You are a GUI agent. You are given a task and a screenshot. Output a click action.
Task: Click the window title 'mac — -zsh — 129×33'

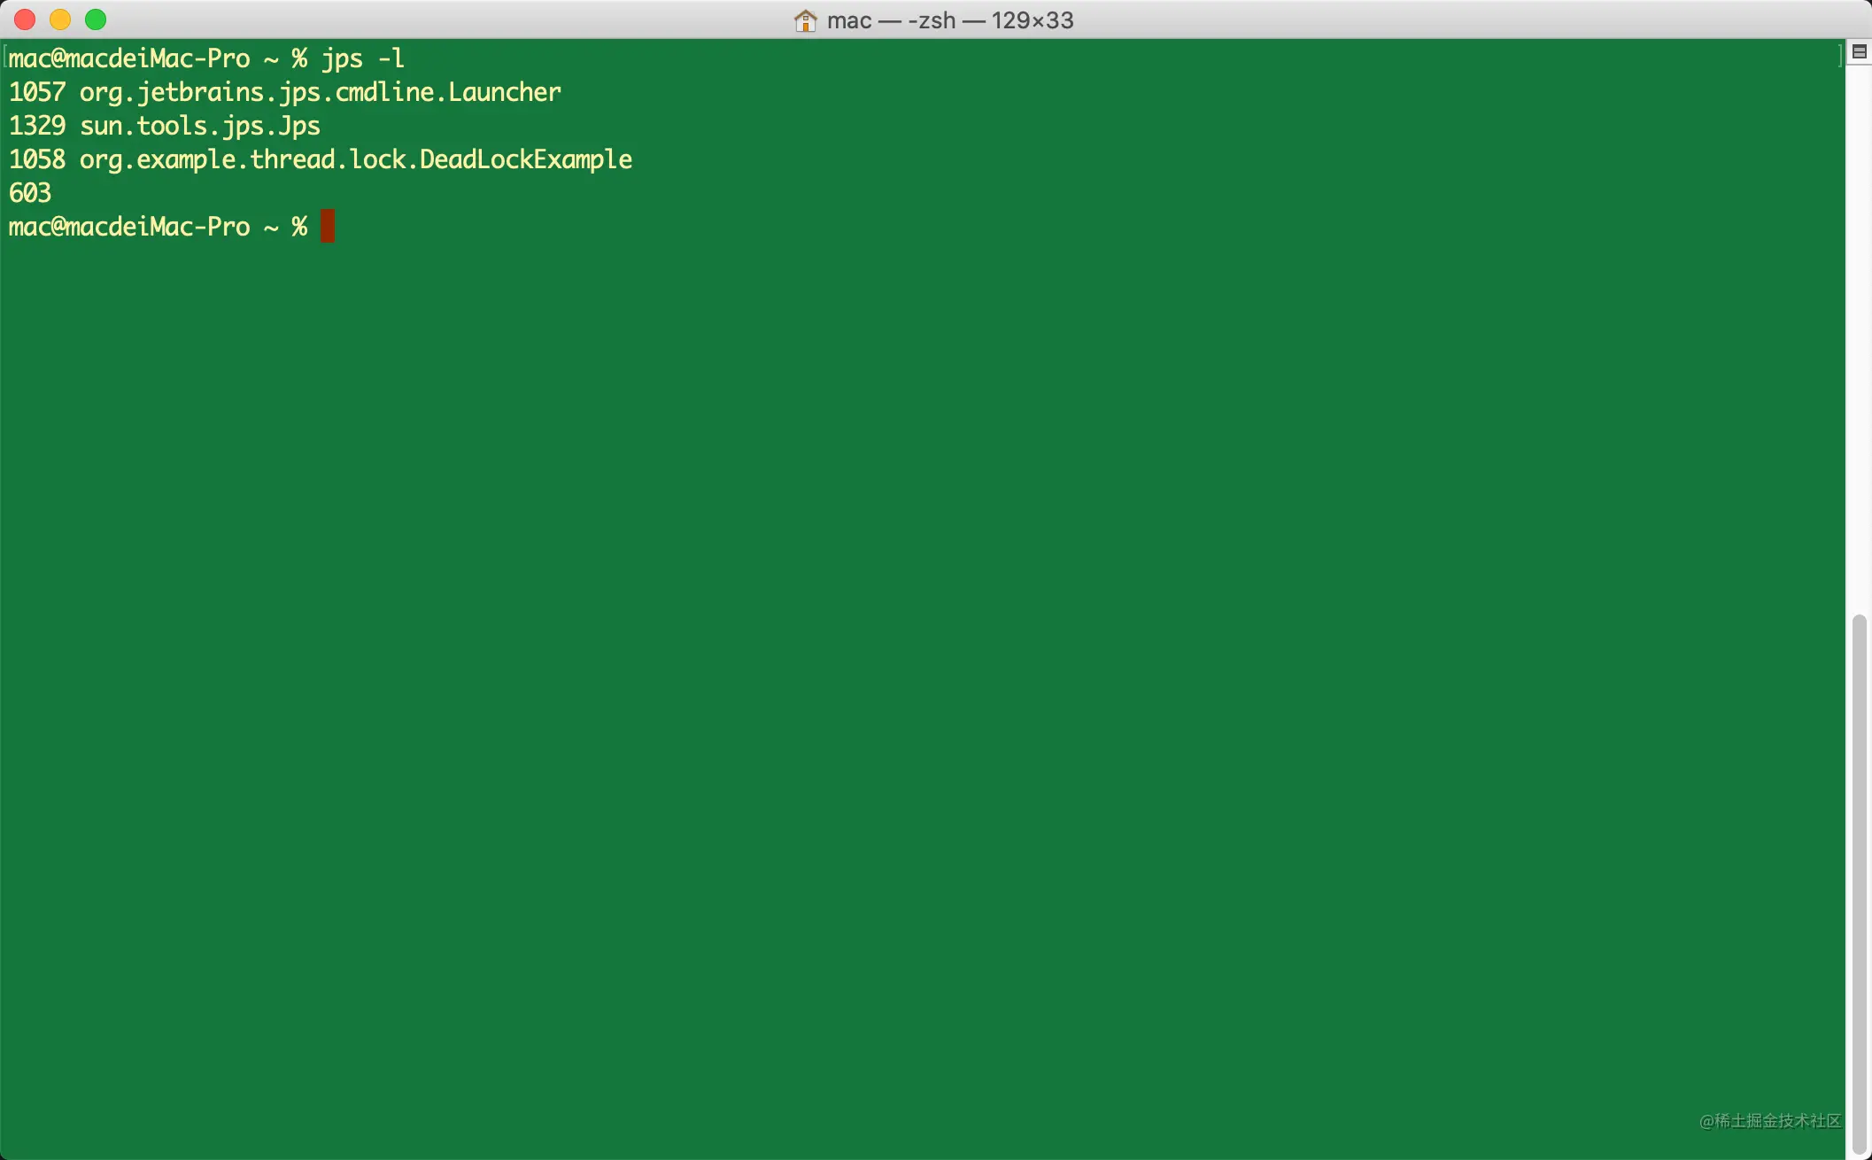pyautogui.click(x=949, y=20)
